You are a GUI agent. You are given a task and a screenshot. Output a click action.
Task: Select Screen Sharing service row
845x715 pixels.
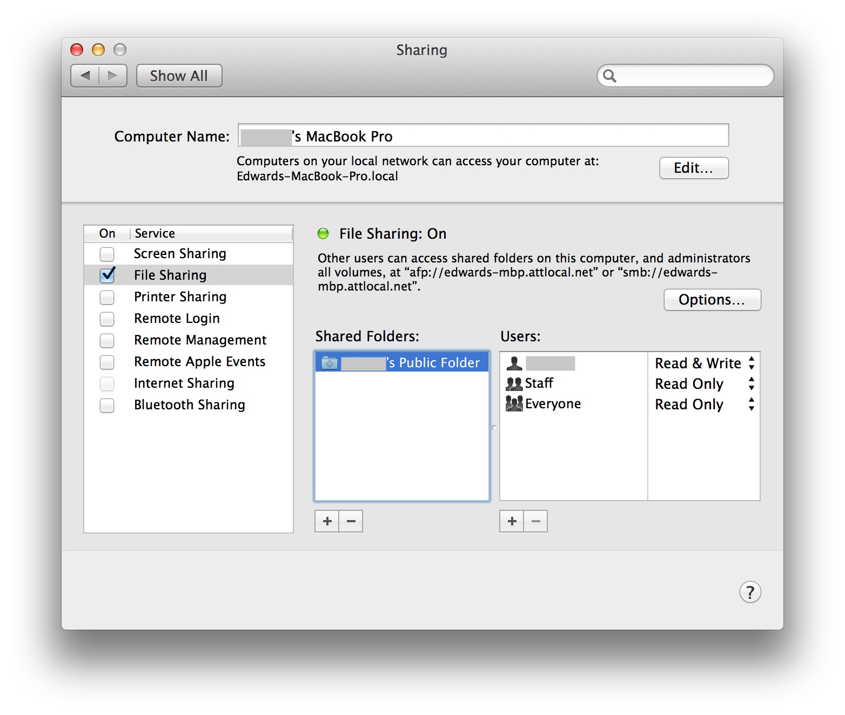point(189,254)
